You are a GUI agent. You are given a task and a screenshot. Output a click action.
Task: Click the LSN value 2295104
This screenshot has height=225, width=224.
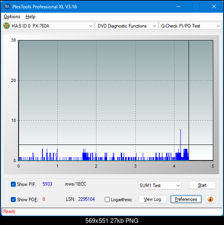[x=86, y=199]
